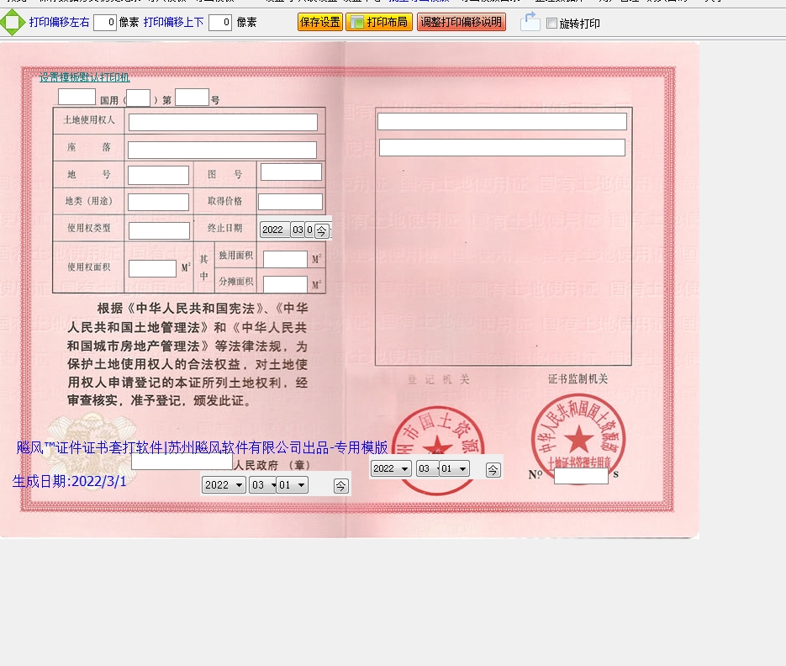Open the month dropdown in the registration authority date row
This screenshot has height=666, width=786.
click(427, 469)
